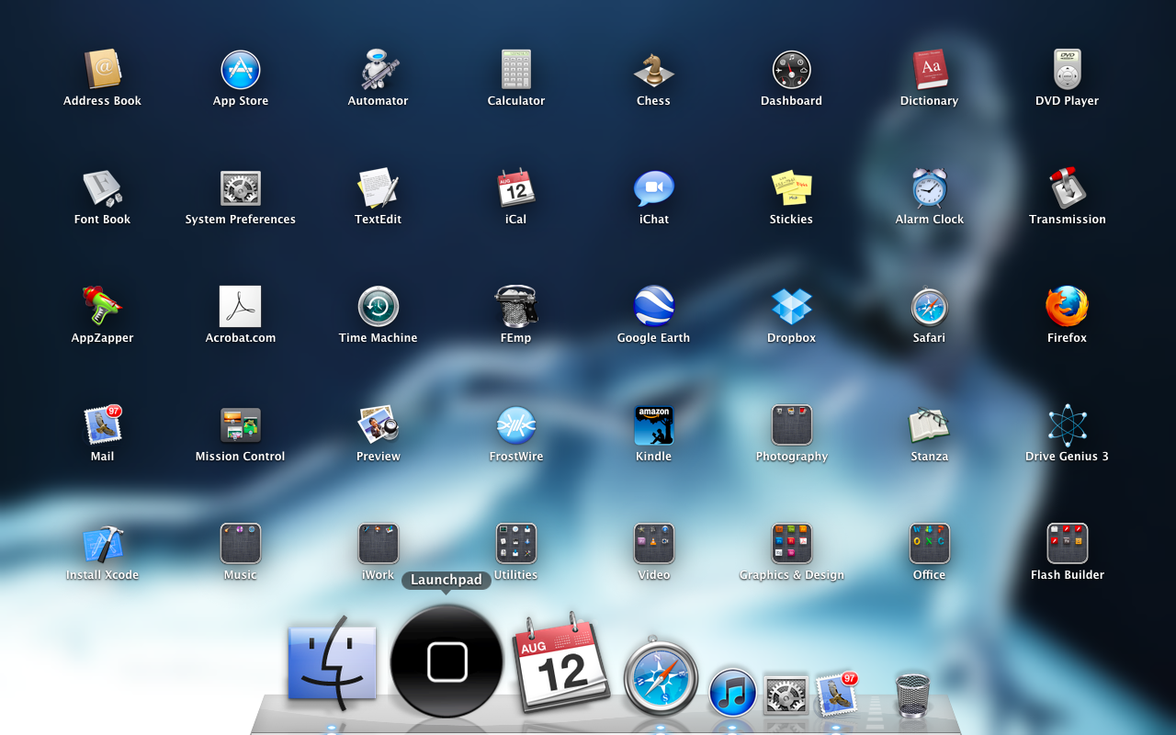1176x735 pixels.
Task: Open the Video folder
Action: tap(654, 544)
